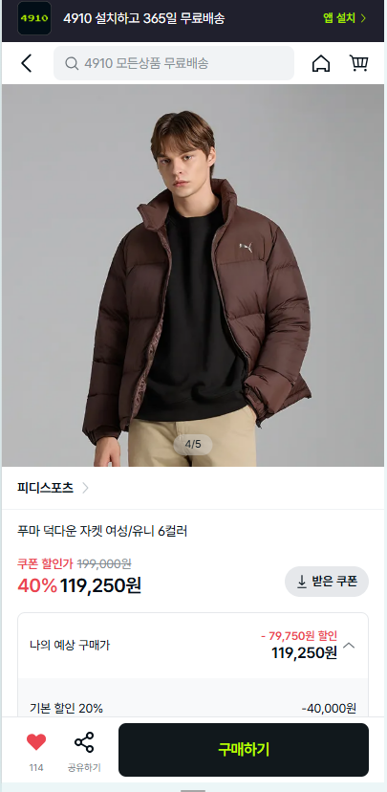Click the download icon in 받은 쿠폰
Image resolution: width=387 pixels, height=792 pixels.
pyautogui.click(x=302, y=582)
